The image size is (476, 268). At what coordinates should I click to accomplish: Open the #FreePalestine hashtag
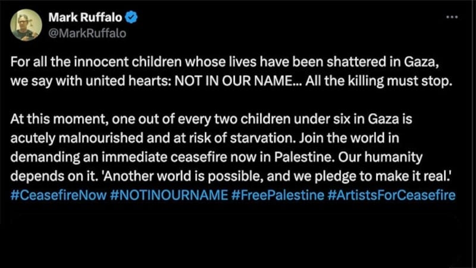(x=276, y=195)
